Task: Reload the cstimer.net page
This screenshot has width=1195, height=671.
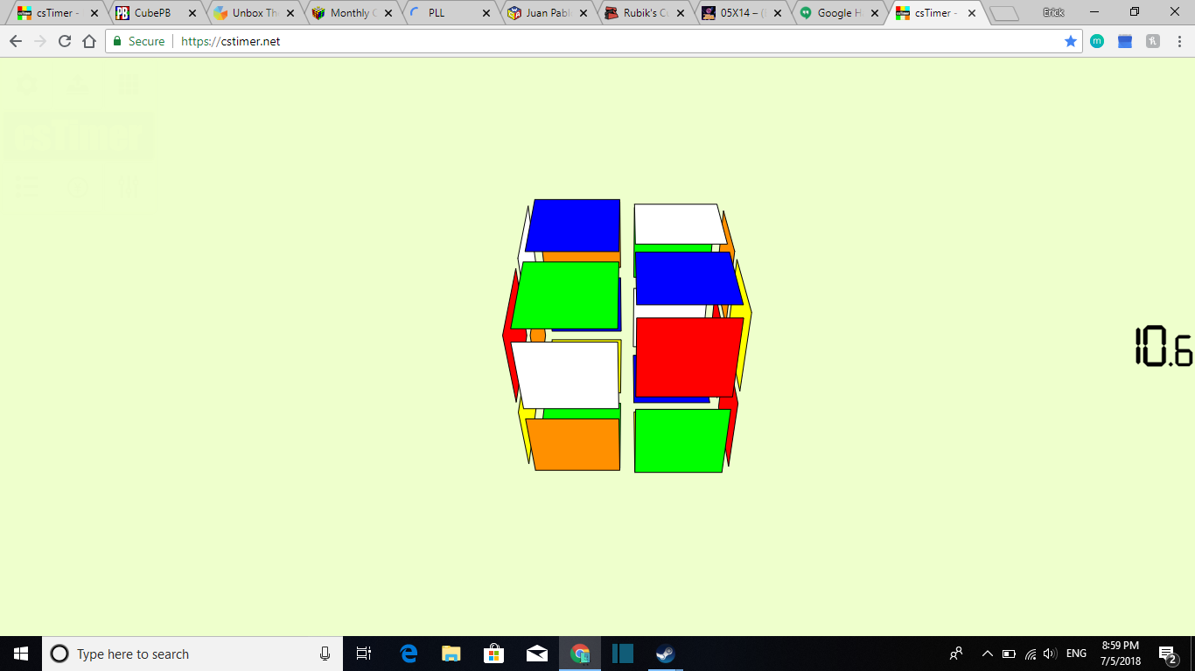Action: pyautogui.click(x=64, y=41)
